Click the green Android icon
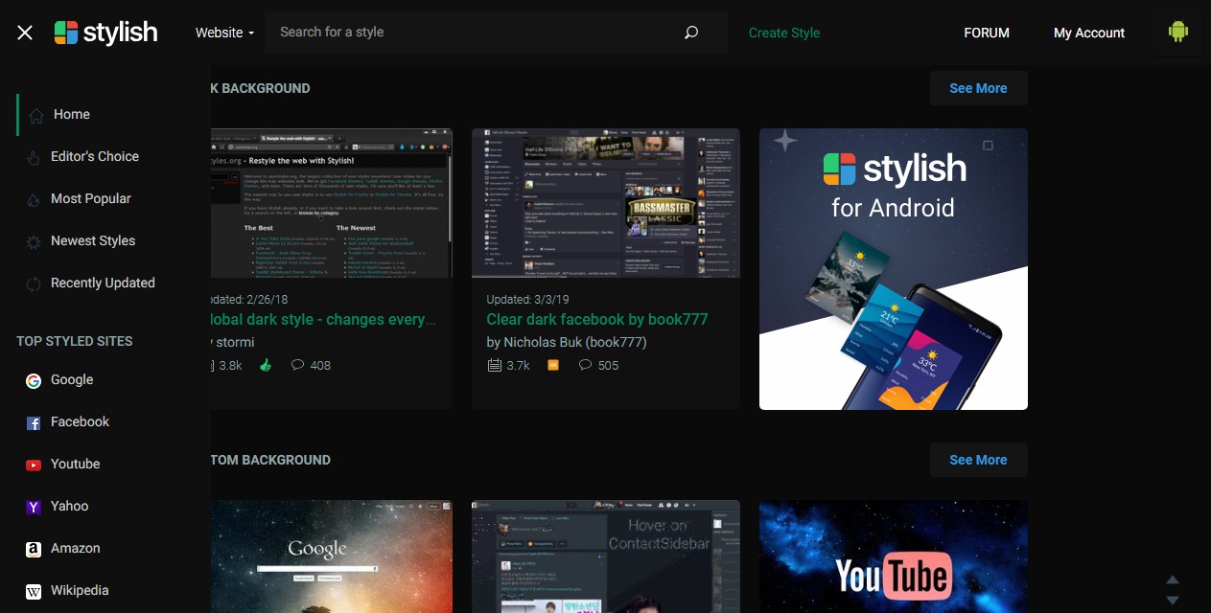The width and height of the screenshot is (1211, 613). tap(1178, 32)
